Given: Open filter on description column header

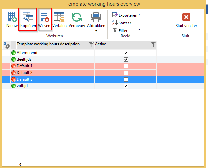Looking at the screenshot, I should click(x=91, y=44).
